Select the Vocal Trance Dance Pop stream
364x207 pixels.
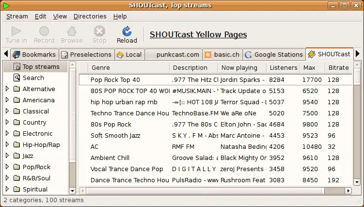coord(215,169)
